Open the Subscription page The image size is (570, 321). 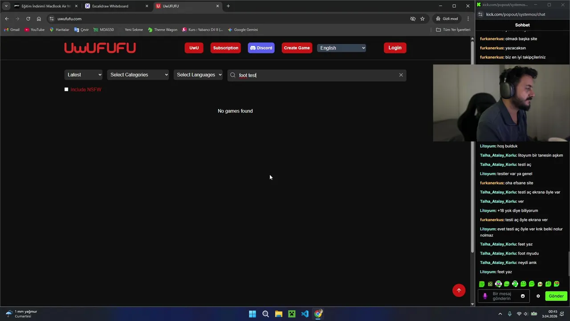225,48
